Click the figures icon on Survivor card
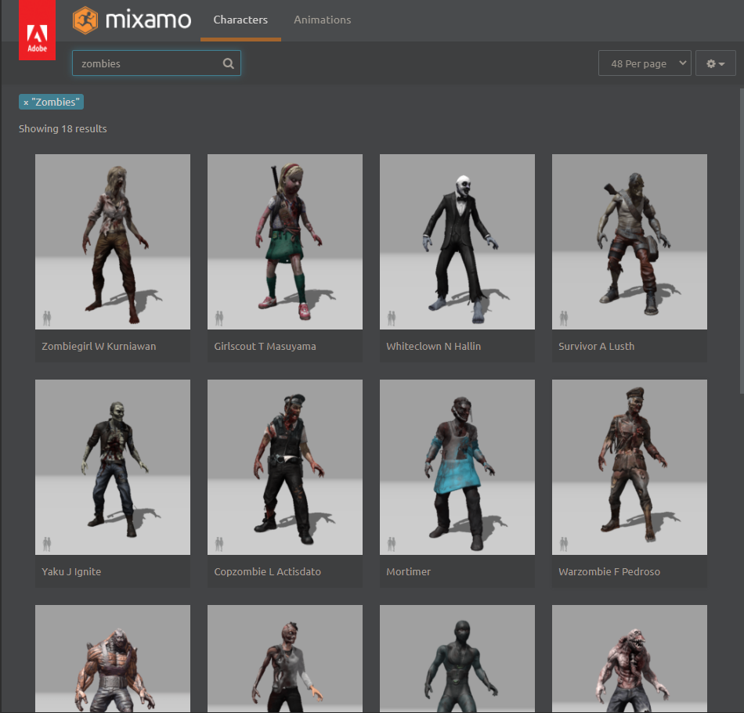Screen dimensions: 744x713 (x=563, y=318)
